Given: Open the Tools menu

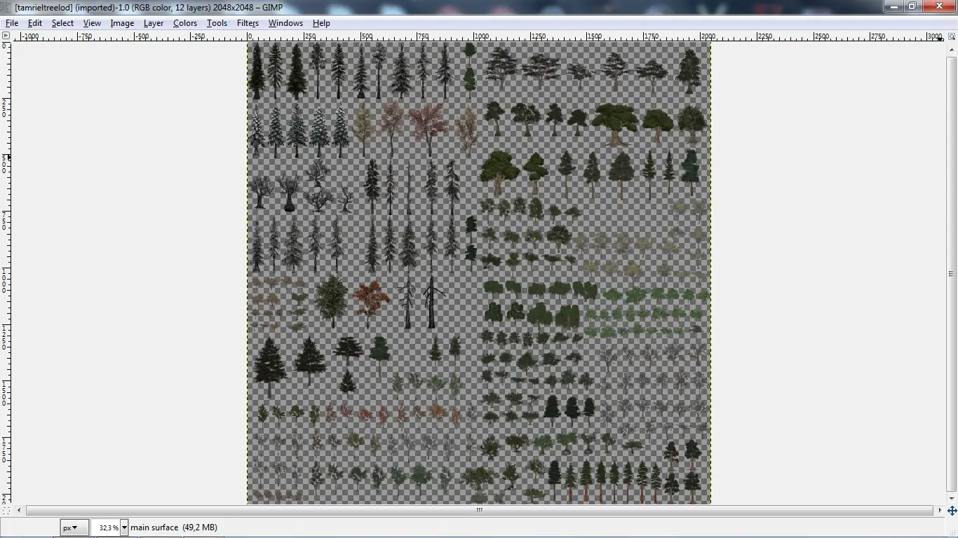Looking at the screenshot, I should (x=217, y=23).
